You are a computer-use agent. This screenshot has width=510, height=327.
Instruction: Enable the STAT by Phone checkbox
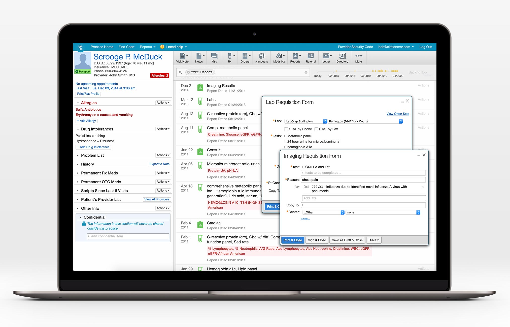pos(286,129)
